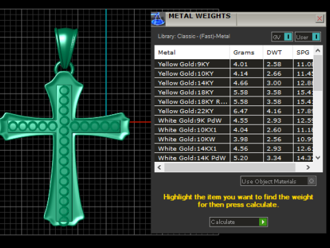This screenshot has height=248, width=330.
Task: Select the Yellow Gold:18KY R... row
Action: click(x=234, y=102)
